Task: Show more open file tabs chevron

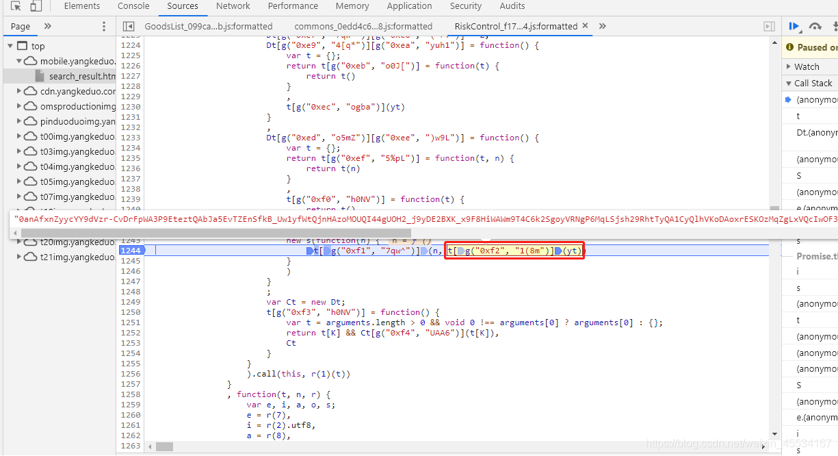Action: tap(602, 26)
